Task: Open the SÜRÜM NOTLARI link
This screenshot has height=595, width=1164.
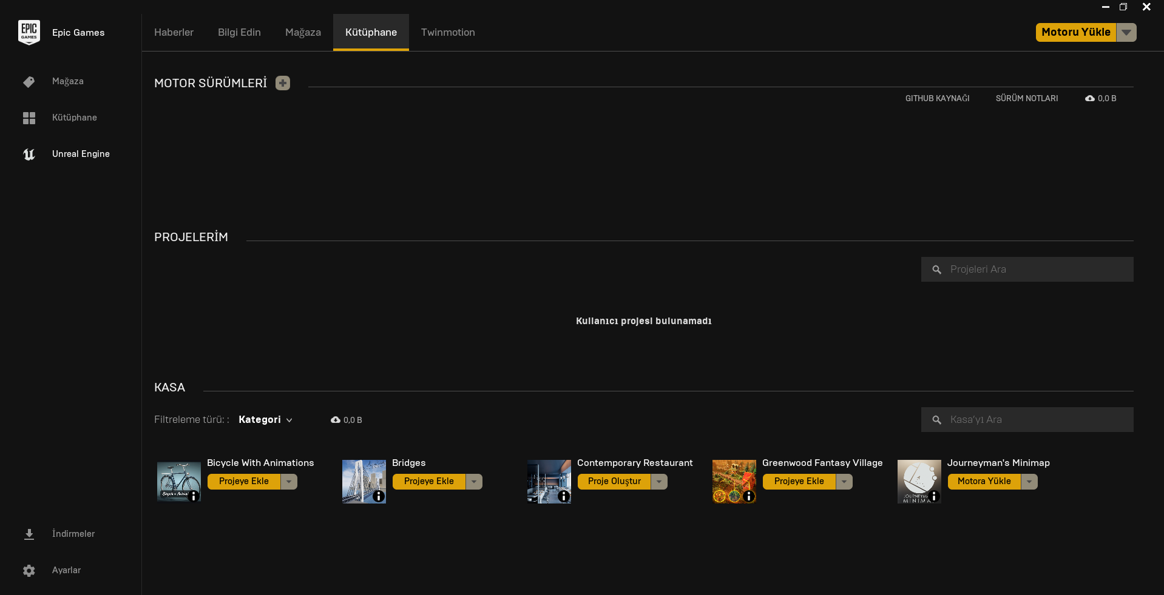Action: (x=1027, y=98)
